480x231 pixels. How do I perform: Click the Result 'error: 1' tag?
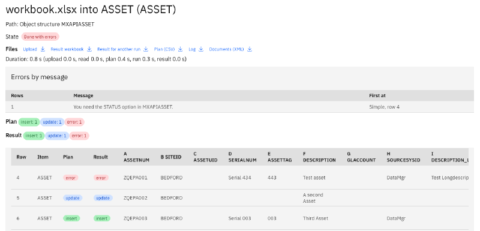[x=79, y=136]
